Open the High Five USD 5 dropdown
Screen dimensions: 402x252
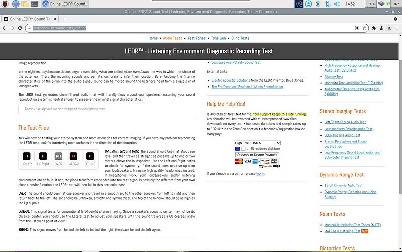click(257, 143)
